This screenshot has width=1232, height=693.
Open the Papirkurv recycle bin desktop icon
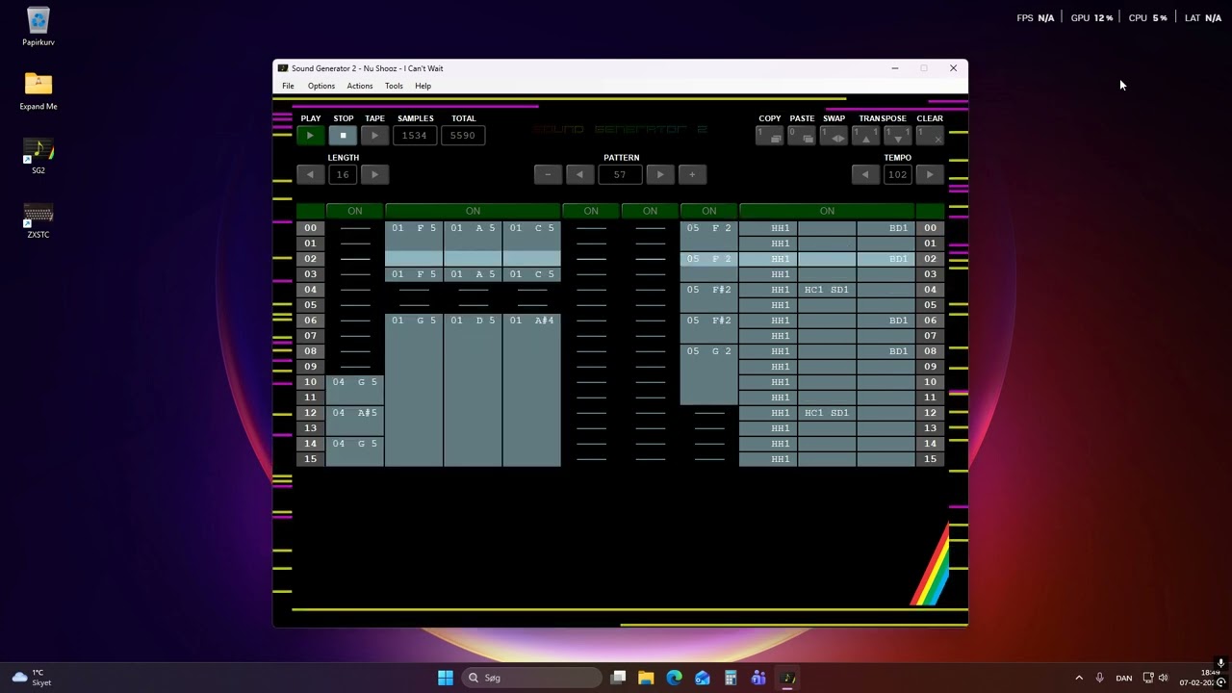(x=38, y=26)
